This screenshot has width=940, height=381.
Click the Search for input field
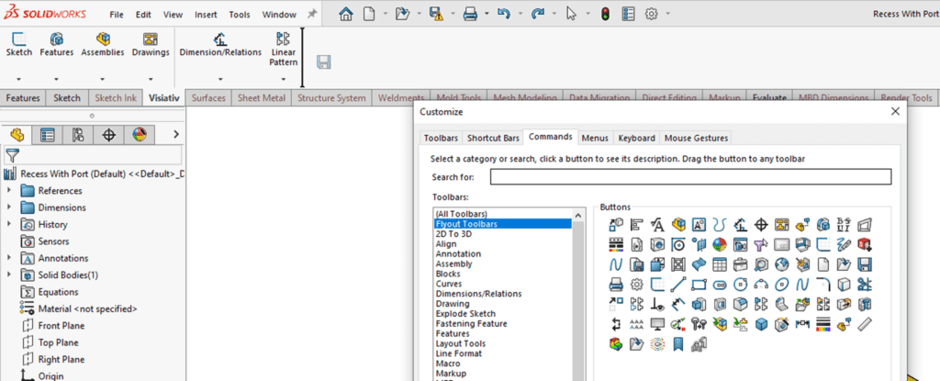690,177
